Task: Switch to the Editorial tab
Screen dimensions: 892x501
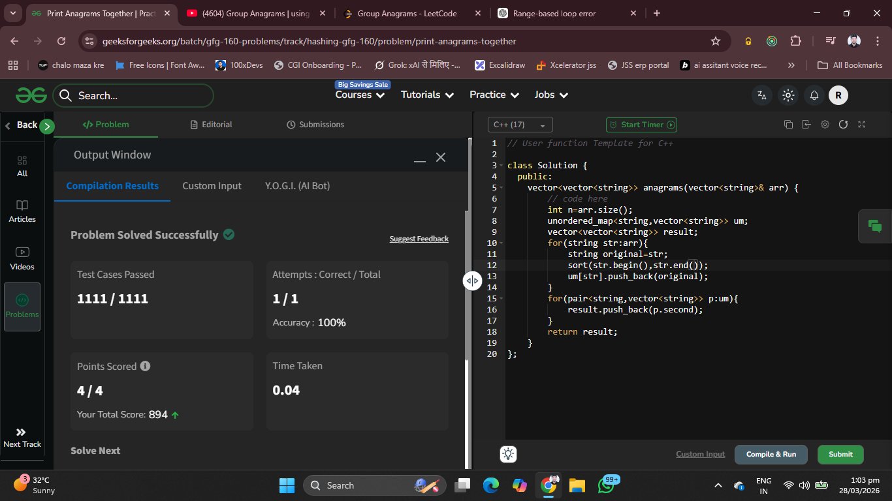Action: [211, 125]
